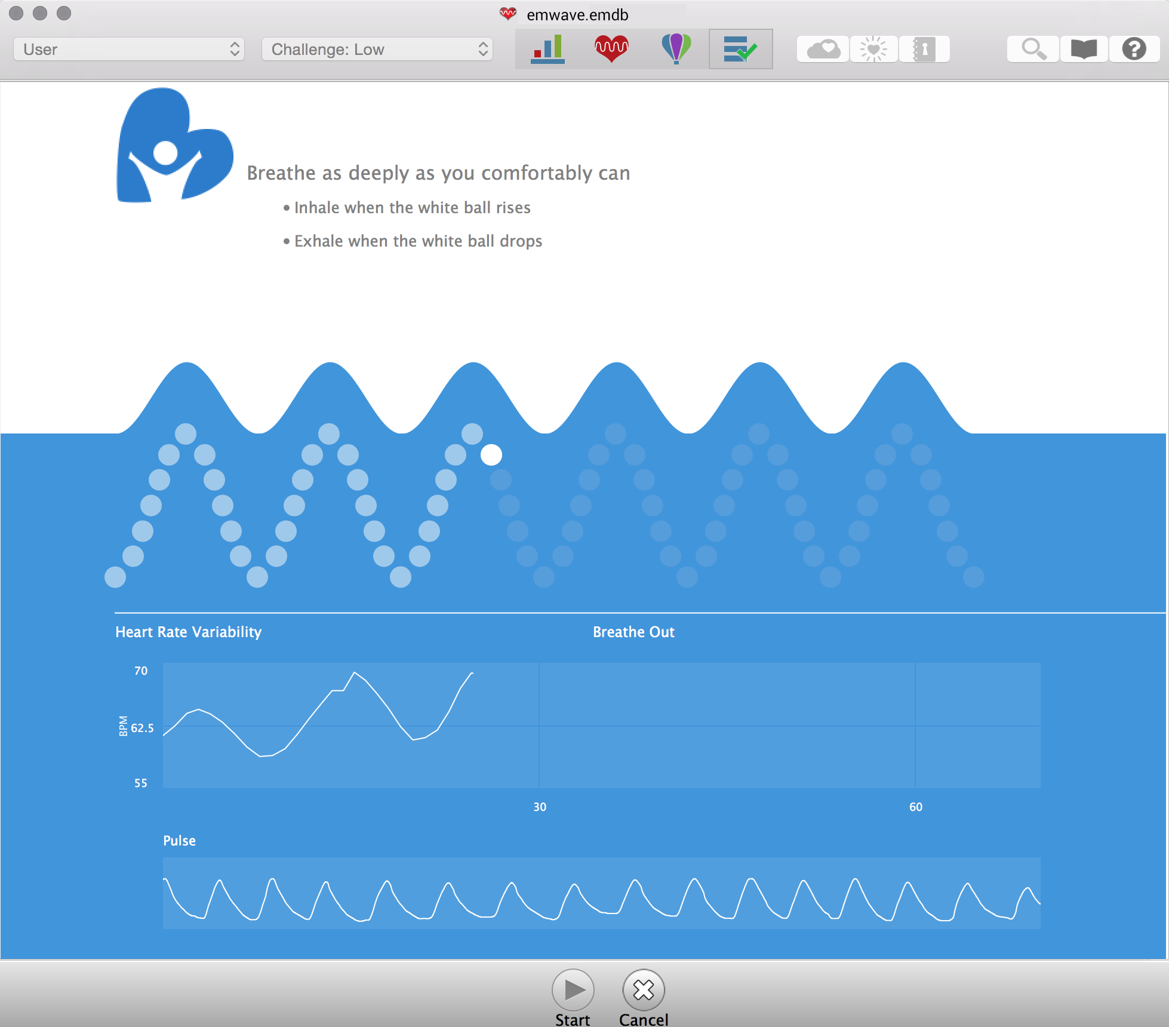Open the bar chart progress view
1169x1027 pixels.
(547, 49)
